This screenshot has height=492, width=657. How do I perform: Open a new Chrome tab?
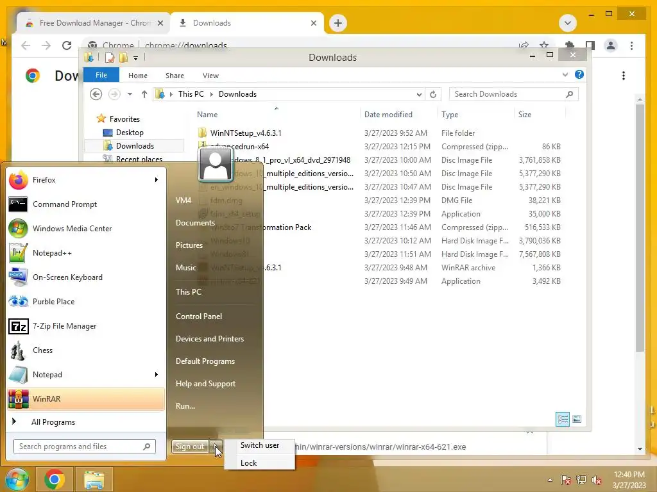coord(338,22)
